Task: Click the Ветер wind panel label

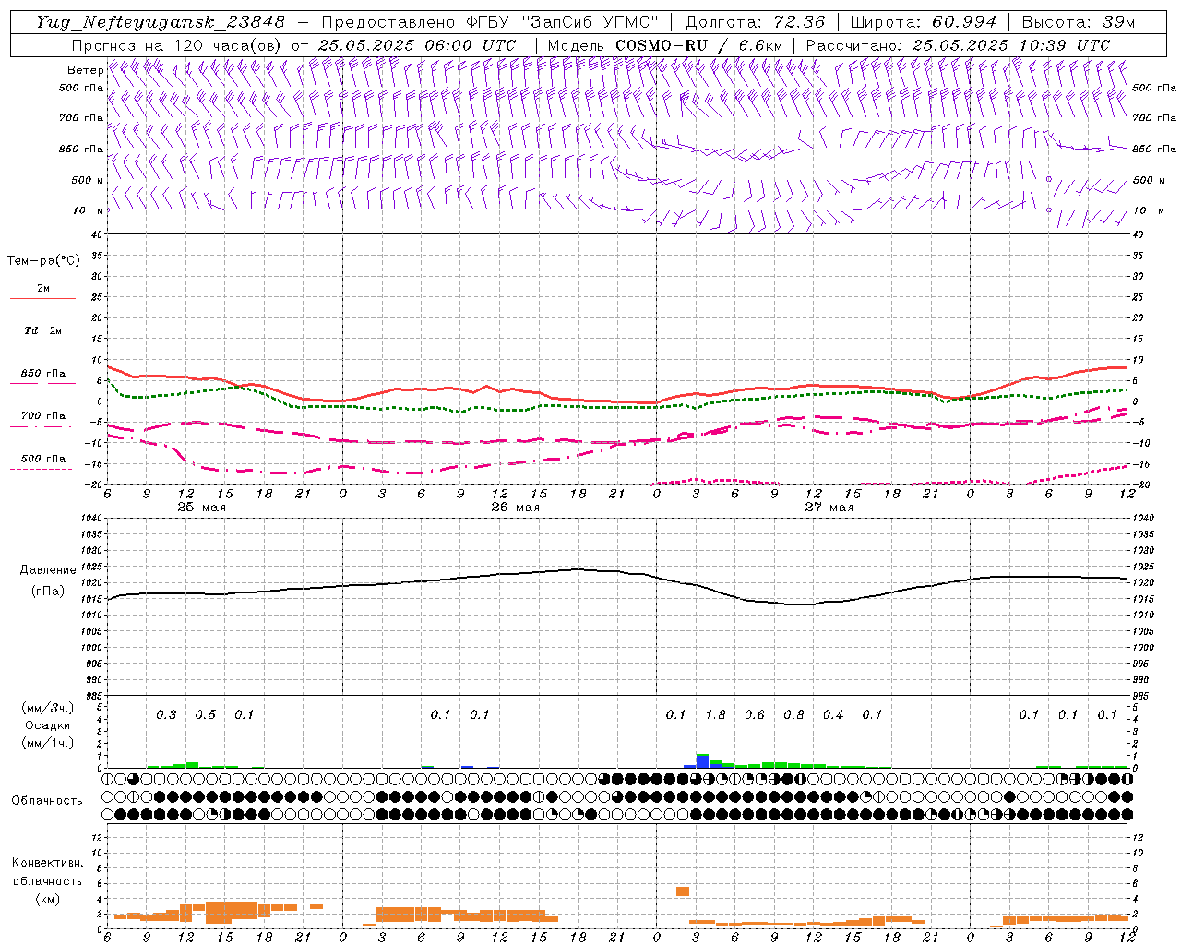Action: point(85,70)
